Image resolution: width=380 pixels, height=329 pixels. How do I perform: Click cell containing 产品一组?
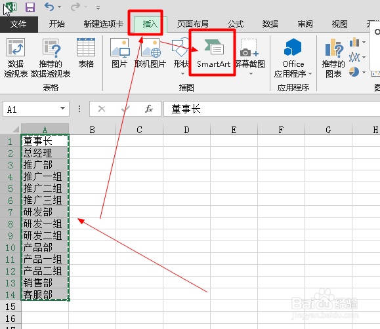[45, 259]
